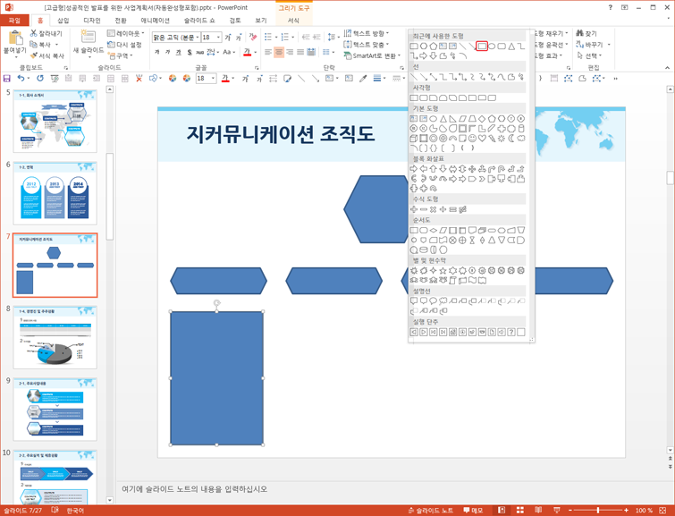The width and height of the screenshot is (675, 516).
Task: Choose the flowchart decision diamond in 순서도
Action: pos(433,231)
